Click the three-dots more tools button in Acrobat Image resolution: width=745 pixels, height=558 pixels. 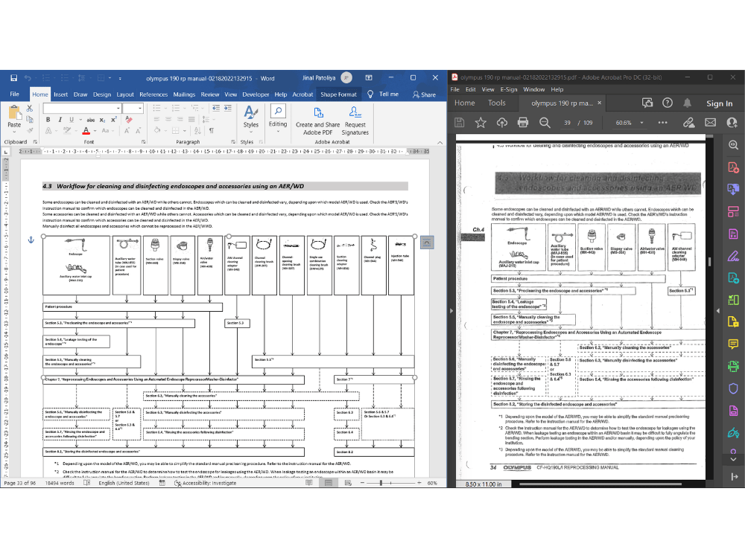tap(662, 123)
